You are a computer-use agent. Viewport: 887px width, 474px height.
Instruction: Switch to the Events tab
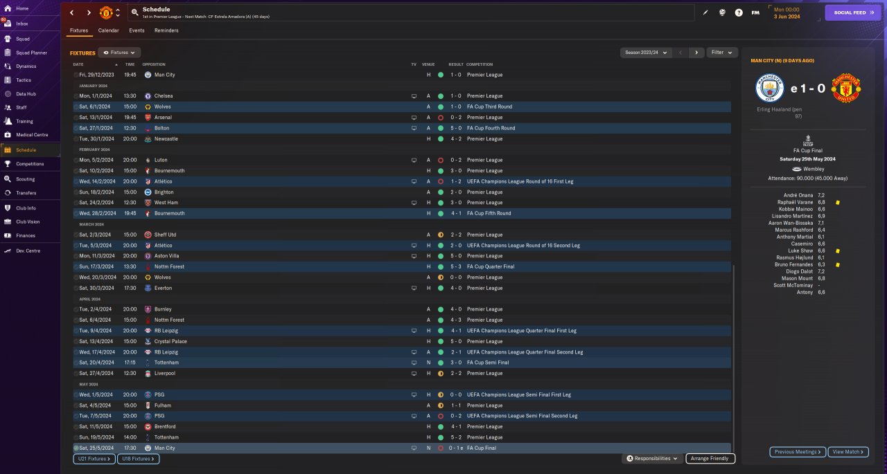137,30
